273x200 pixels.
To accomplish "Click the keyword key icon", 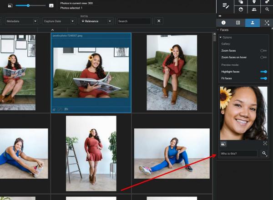I will point(267,2).
